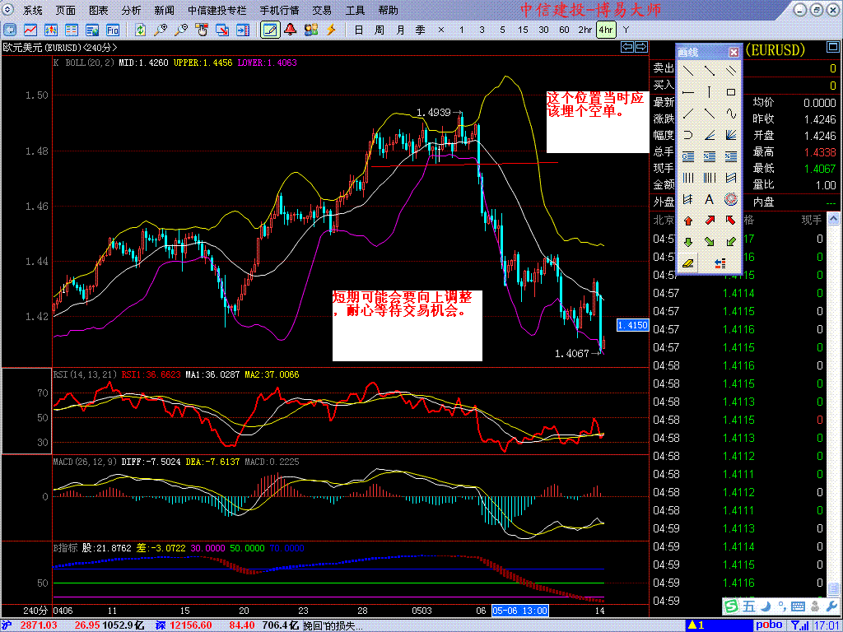Click the EURUSD panel maximize box icon
843x632 pixels.
(x=831, y=49)
